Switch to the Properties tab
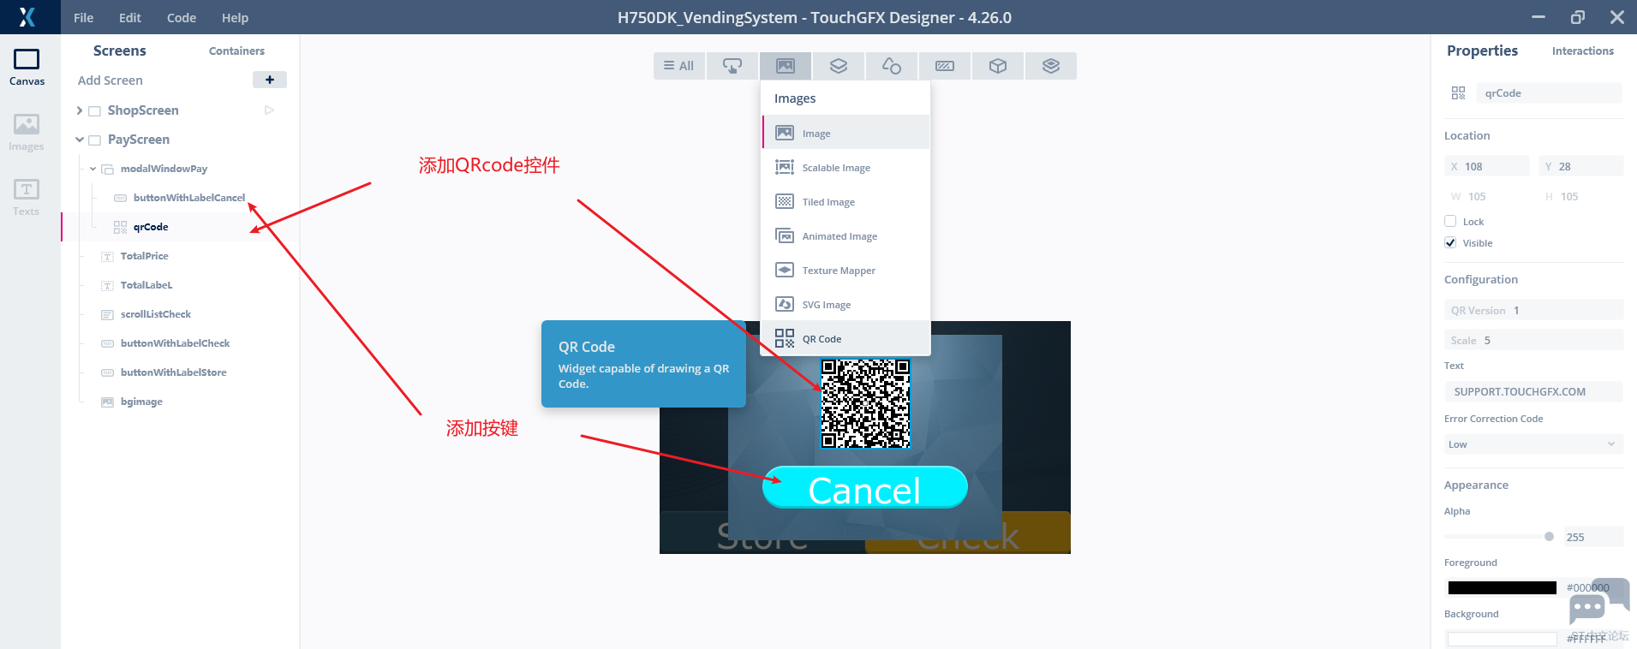This screenshot has height=649, width=1637. (1482, 51)
